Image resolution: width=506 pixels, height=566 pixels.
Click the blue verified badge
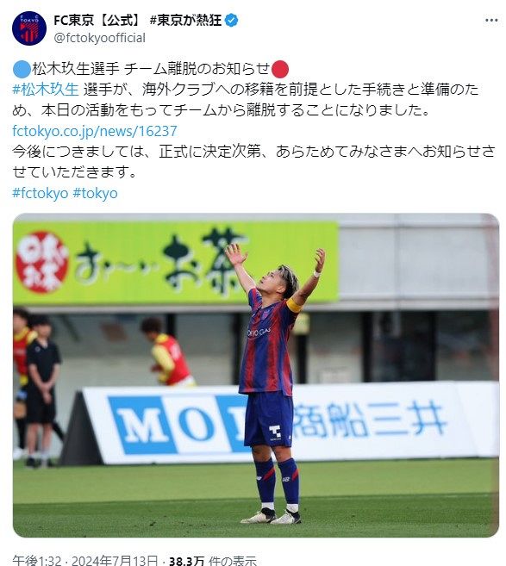click(x=231, y=20)
